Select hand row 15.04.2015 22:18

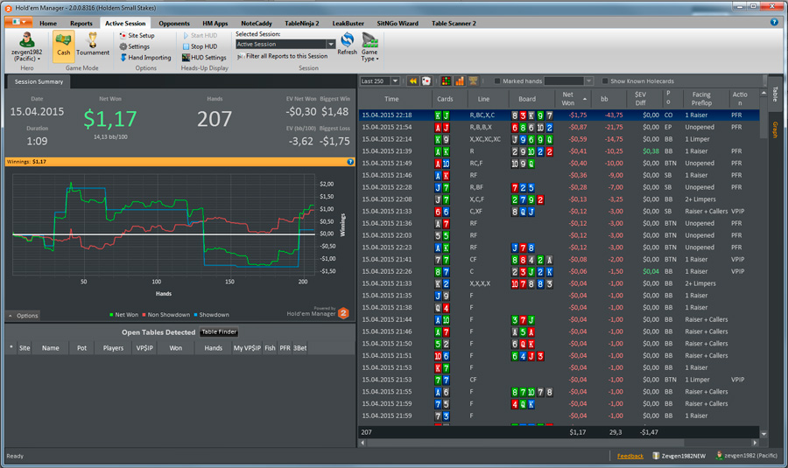coord(559,115)
